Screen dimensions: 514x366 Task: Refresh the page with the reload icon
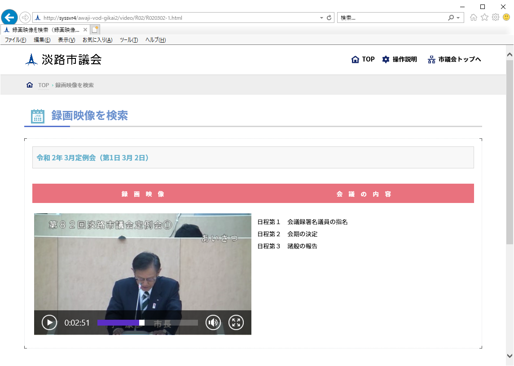tap(329, 18)
